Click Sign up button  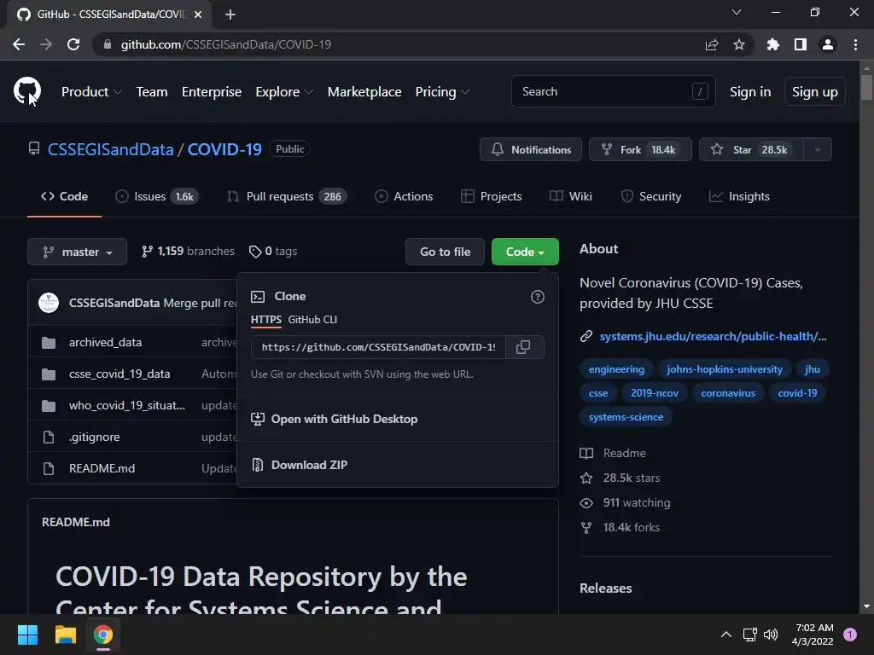click(x=815, y=91)
